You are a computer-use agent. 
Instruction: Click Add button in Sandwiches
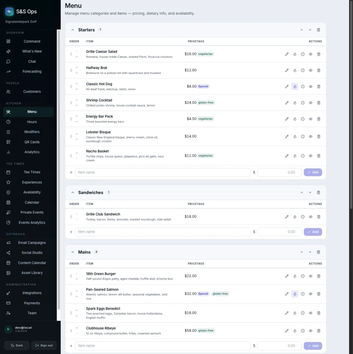313,232
